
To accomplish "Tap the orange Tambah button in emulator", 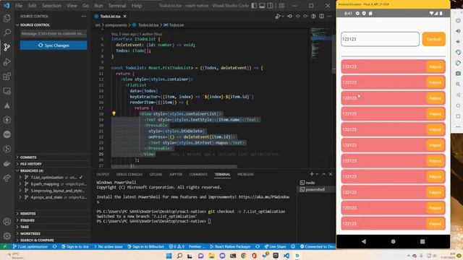I will [x=433, y=39].
